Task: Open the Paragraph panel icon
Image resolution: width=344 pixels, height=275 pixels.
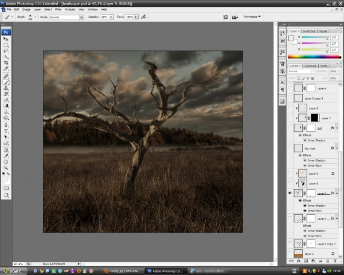Action: pos(282,90)
